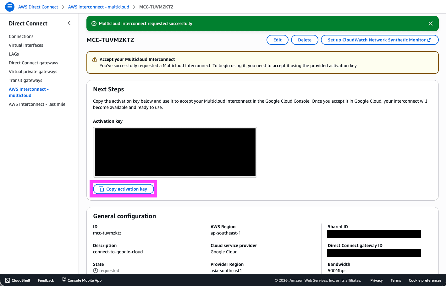Click the Shared ID label
The image size is (446, 286).
tap(338, 227)
